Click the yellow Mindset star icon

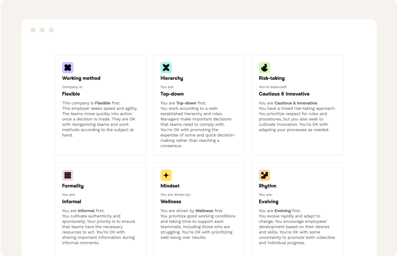click(x=166, y=175)
